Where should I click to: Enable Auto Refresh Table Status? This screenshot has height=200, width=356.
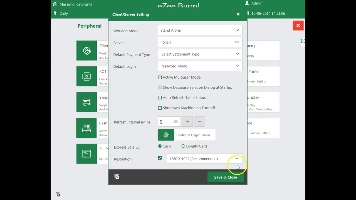[x=160, y=97]
